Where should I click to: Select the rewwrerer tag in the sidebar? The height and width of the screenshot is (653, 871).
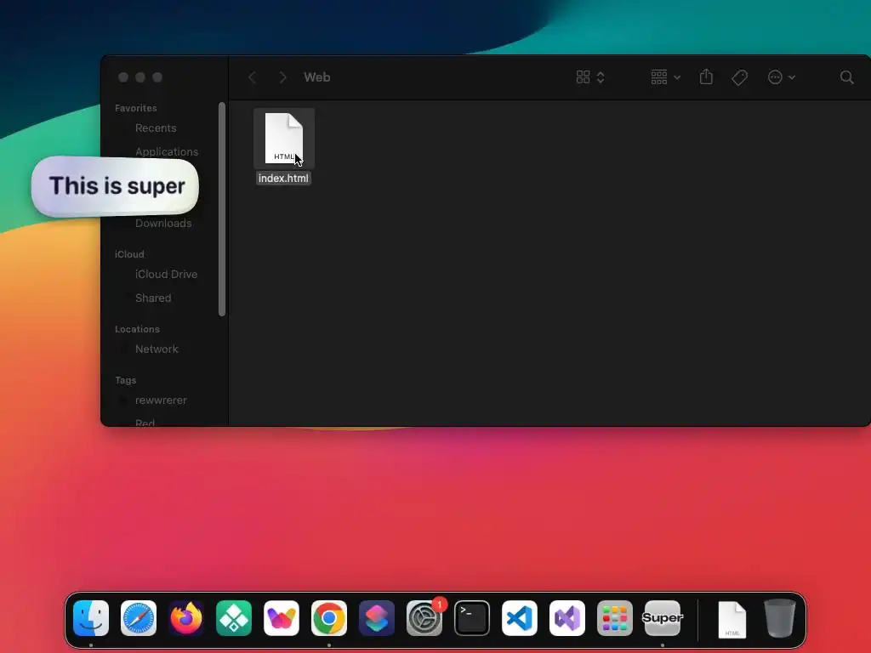(161, 400)
